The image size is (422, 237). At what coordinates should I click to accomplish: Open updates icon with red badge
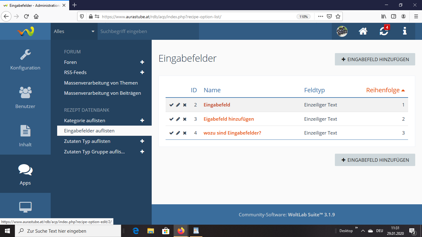click(x=384, y=31)
